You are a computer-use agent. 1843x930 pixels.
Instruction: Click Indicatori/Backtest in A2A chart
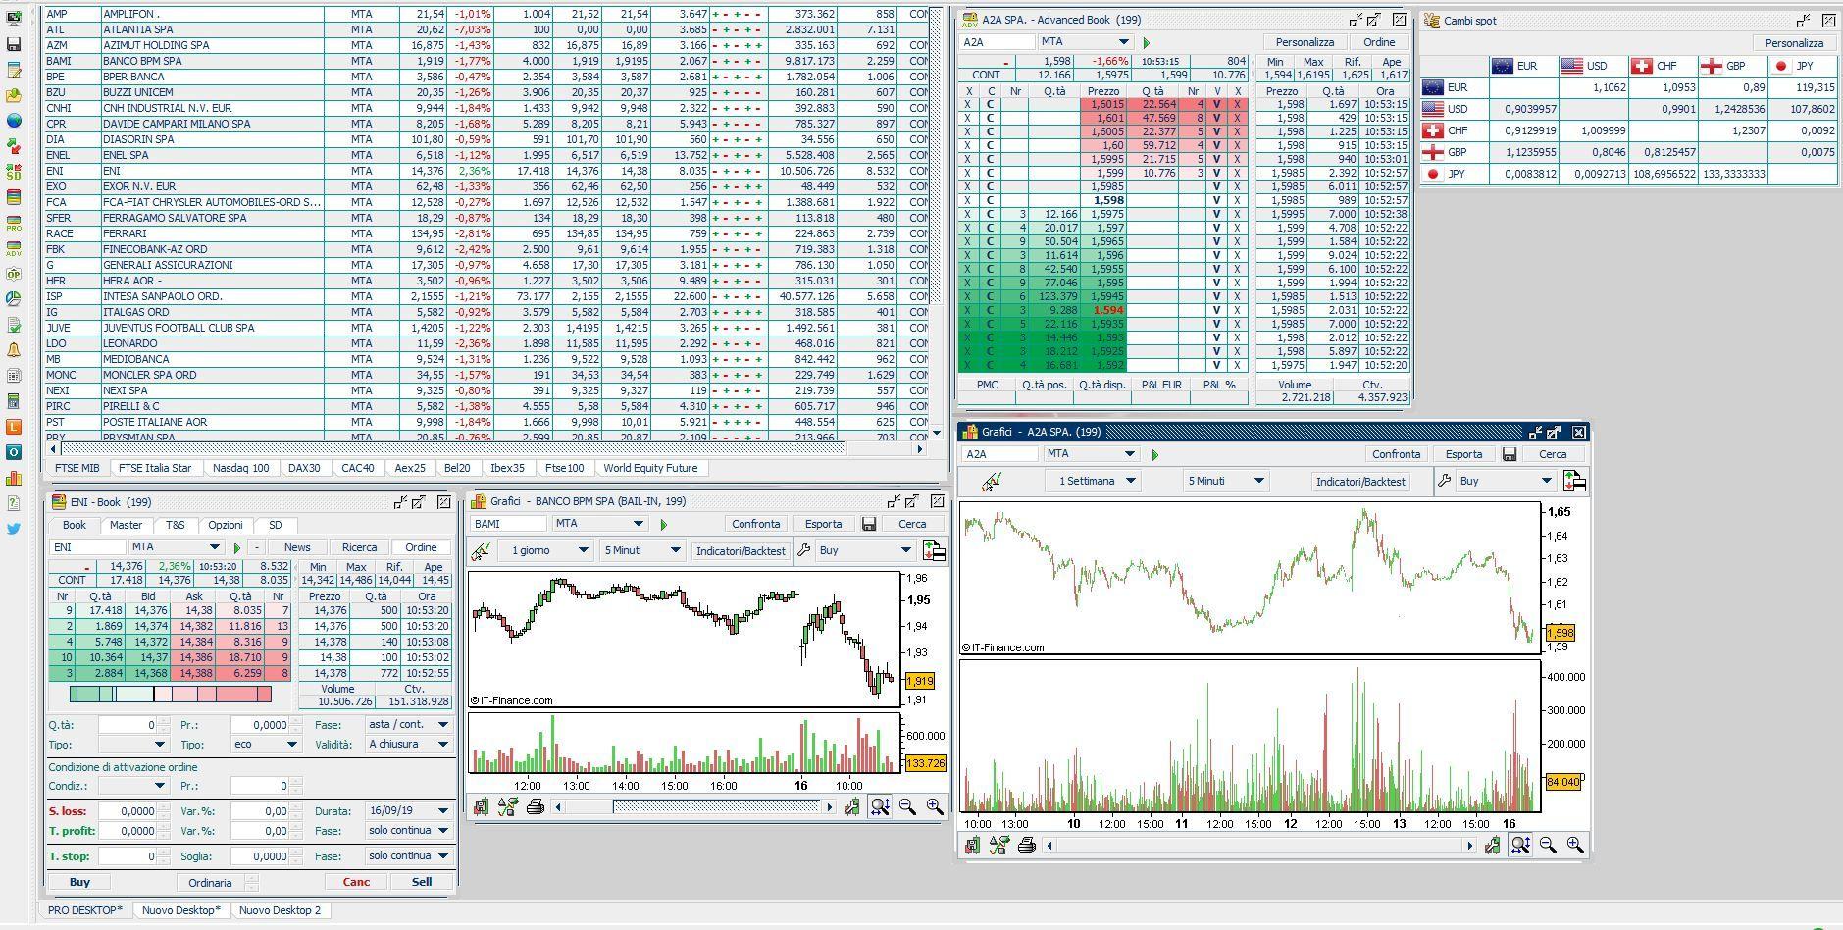coord(1360,481)
